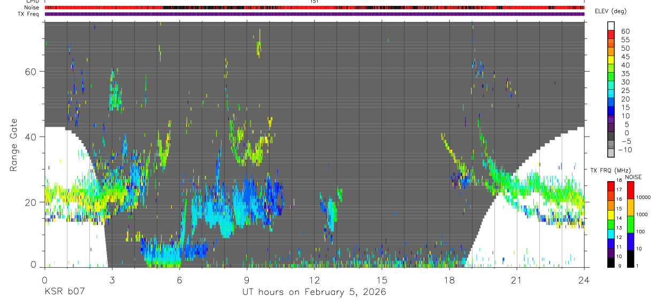Pick the blue segment of the NOISE colorbar
The width and height of the screenshot is (657, 303).
[630, 241]
